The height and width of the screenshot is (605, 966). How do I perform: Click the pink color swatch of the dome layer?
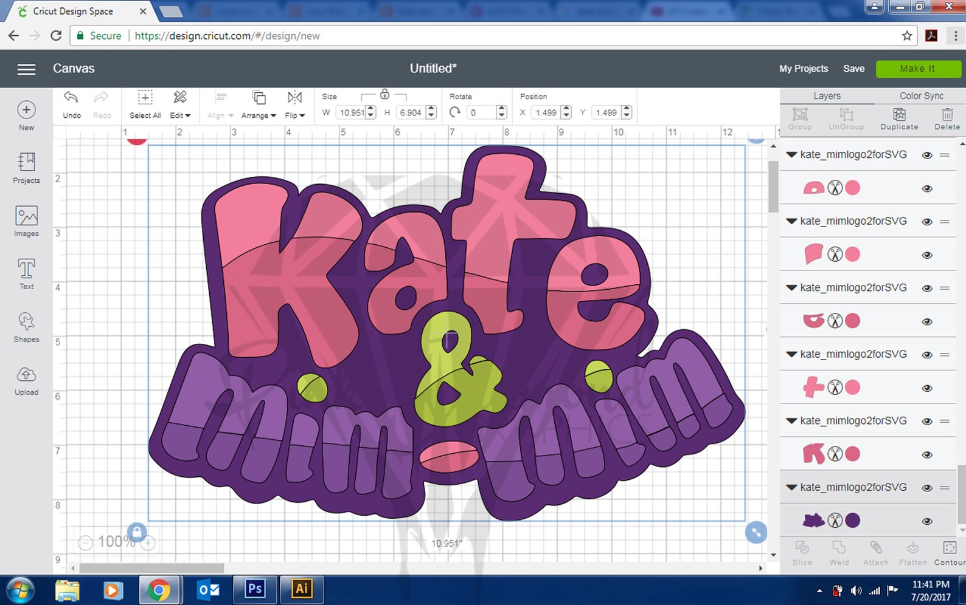coord(853,188)
